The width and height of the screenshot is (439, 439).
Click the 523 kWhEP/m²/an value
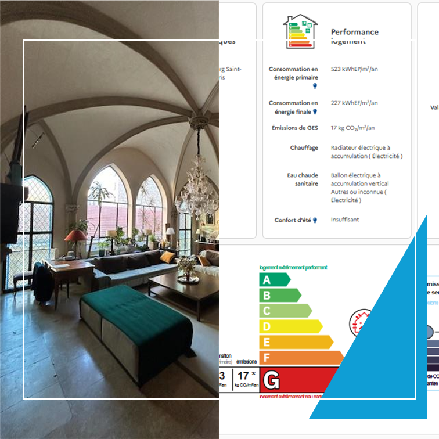pos(354,69)
